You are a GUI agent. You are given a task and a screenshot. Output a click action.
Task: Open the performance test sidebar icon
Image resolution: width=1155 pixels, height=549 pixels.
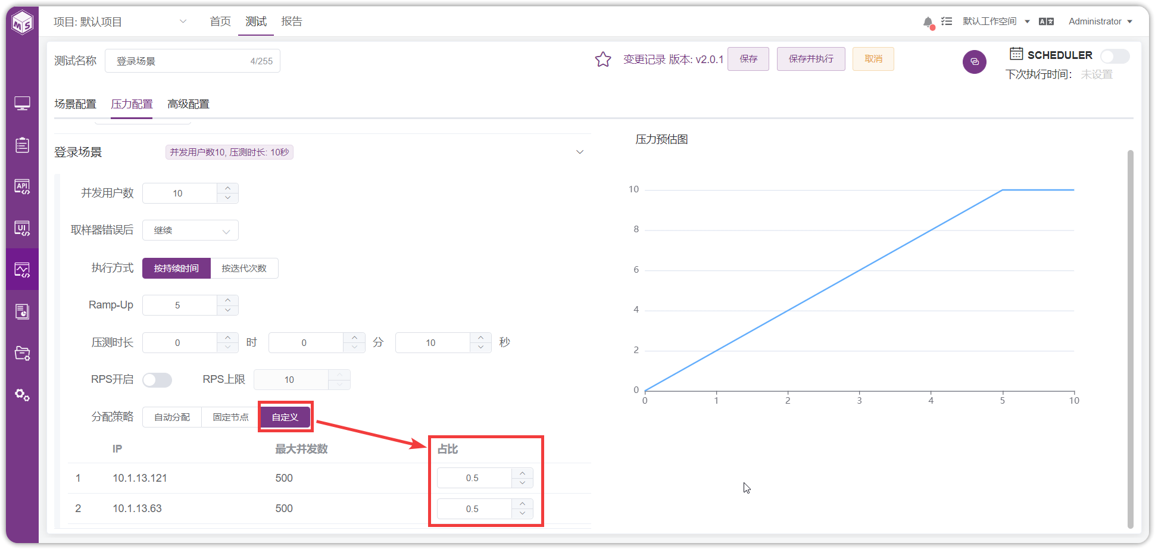pos(23,270)
